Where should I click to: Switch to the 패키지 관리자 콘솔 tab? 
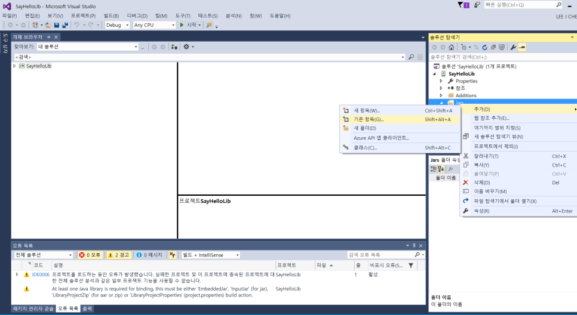point(33,309)
